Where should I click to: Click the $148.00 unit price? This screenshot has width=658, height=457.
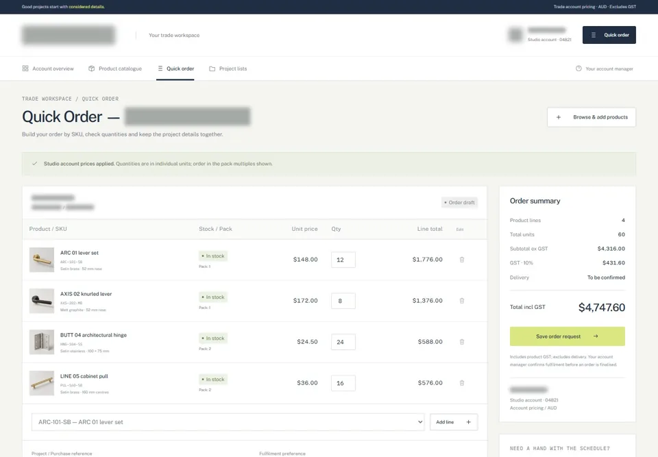click(x=305, y=260)
